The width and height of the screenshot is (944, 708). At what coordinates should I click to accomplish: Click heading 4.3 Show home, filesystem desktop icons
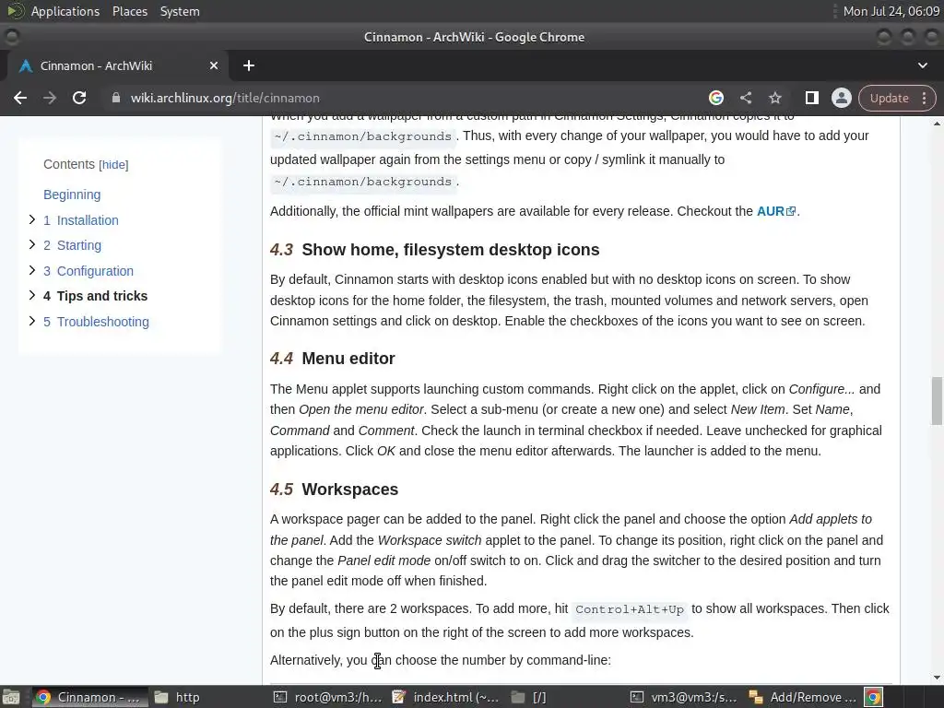(x=435, y=250)
